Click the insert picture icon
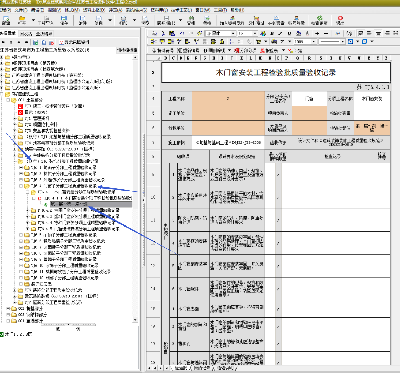The width and height of the screenshot is (400, 373). click(258, 42)
